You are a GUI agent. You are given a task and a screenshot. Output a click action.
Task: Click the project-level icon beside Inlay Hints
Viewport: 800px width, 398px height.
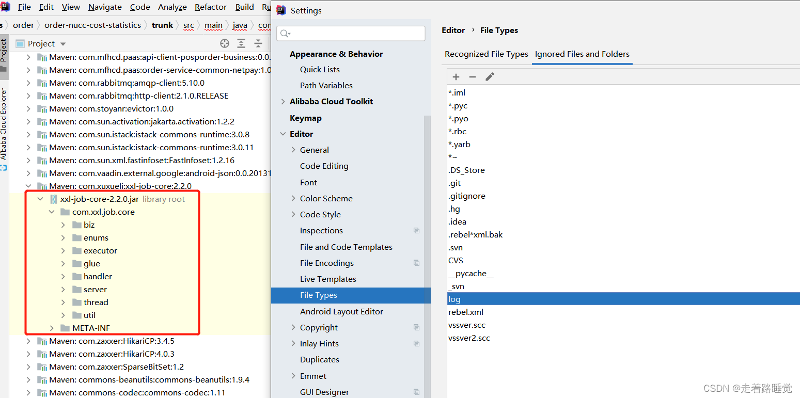click(x=416, y=344)
